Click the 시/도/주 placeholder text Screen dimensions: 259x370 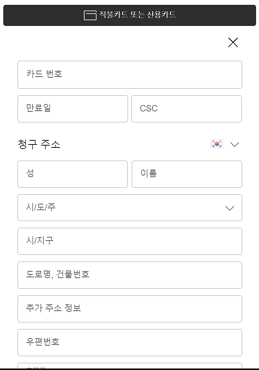click(x=41, y=207)
